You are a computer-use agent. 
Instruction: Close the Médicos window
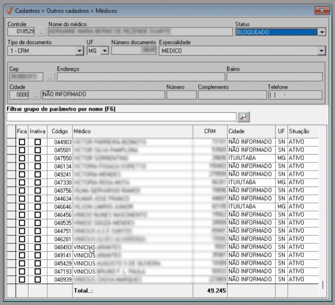[x=322, y=10]
